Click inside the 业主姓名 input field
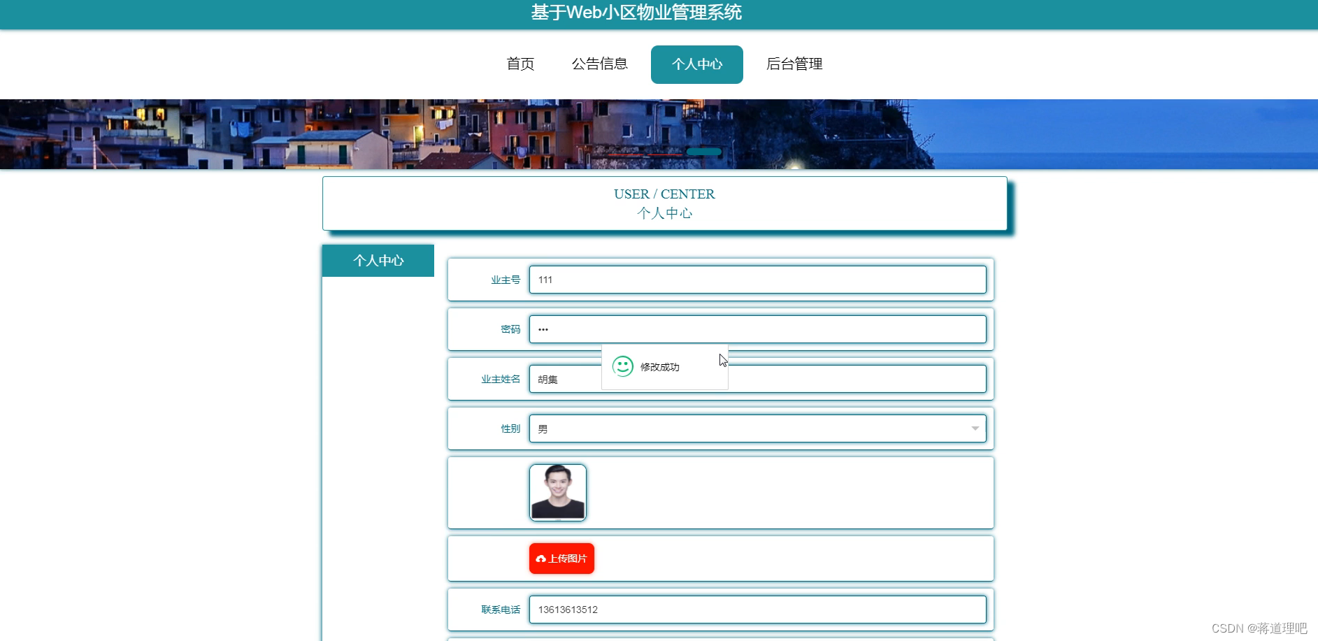 click(x=559, y=378)
